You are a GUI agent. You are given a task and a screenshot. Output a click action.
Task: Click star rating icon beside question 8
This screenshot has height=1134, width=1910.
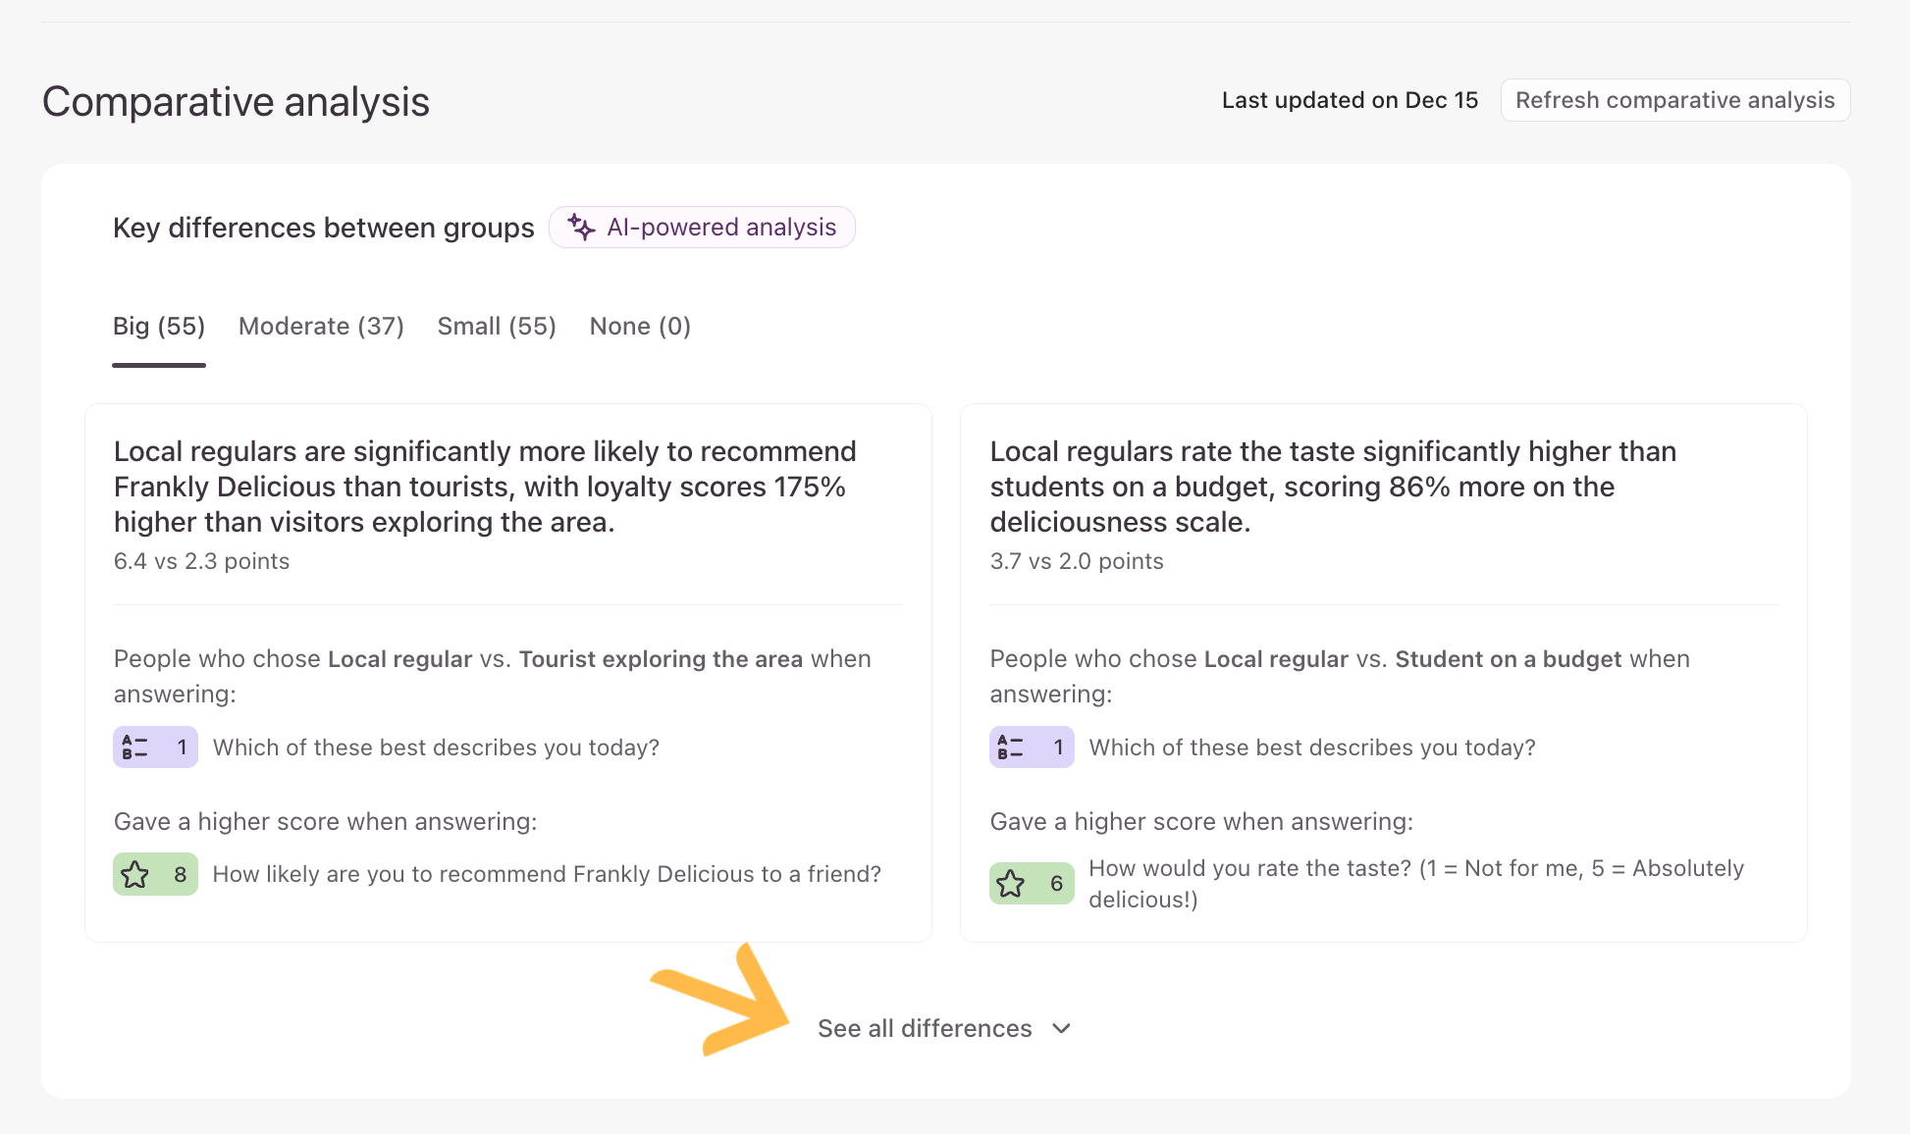click(135, 874)
